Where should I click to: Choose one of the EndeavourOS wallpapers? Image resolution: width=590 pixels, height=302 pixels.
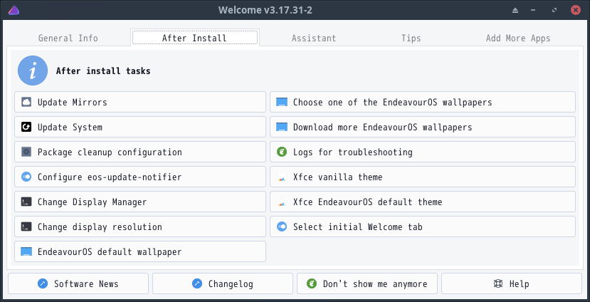point(423,102)
